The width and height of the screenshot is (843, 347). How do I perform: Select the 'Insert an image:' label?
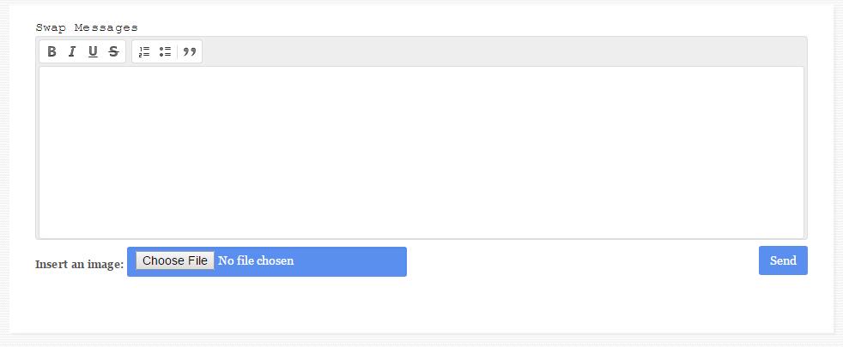click(x=80, y=265)
